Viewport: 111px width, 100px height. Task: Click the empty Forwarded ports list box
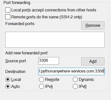55,40
